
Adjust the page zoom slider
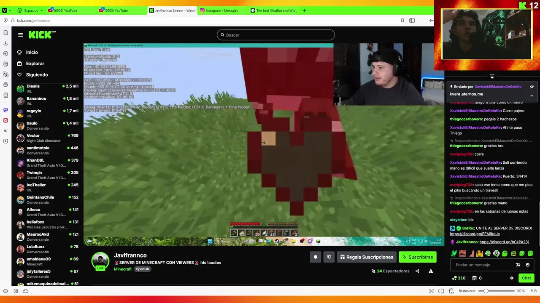click(496, 291)
